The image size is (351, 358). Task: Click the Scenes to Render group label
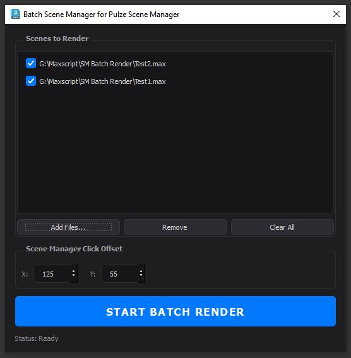point(57,39)
